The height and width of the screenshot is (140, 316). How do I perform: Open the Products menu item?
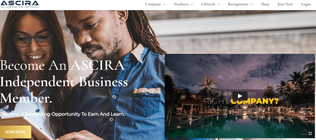point(181,4)
